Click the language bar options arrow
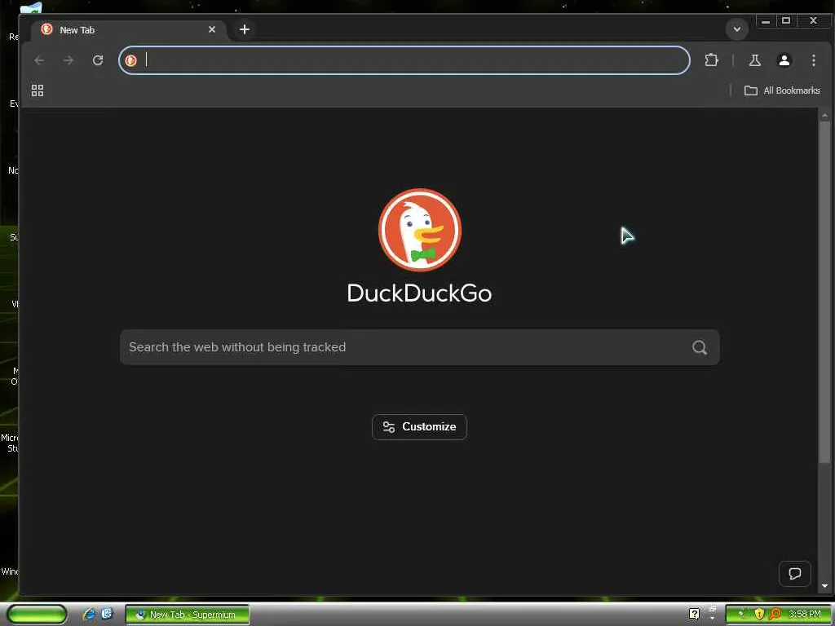 coord(713,618)
